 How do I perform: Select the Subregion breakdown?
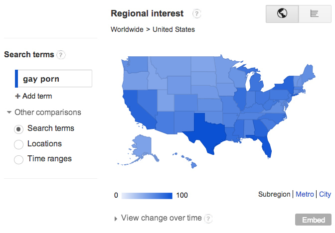pyautogui.click(x=274, y=194)
